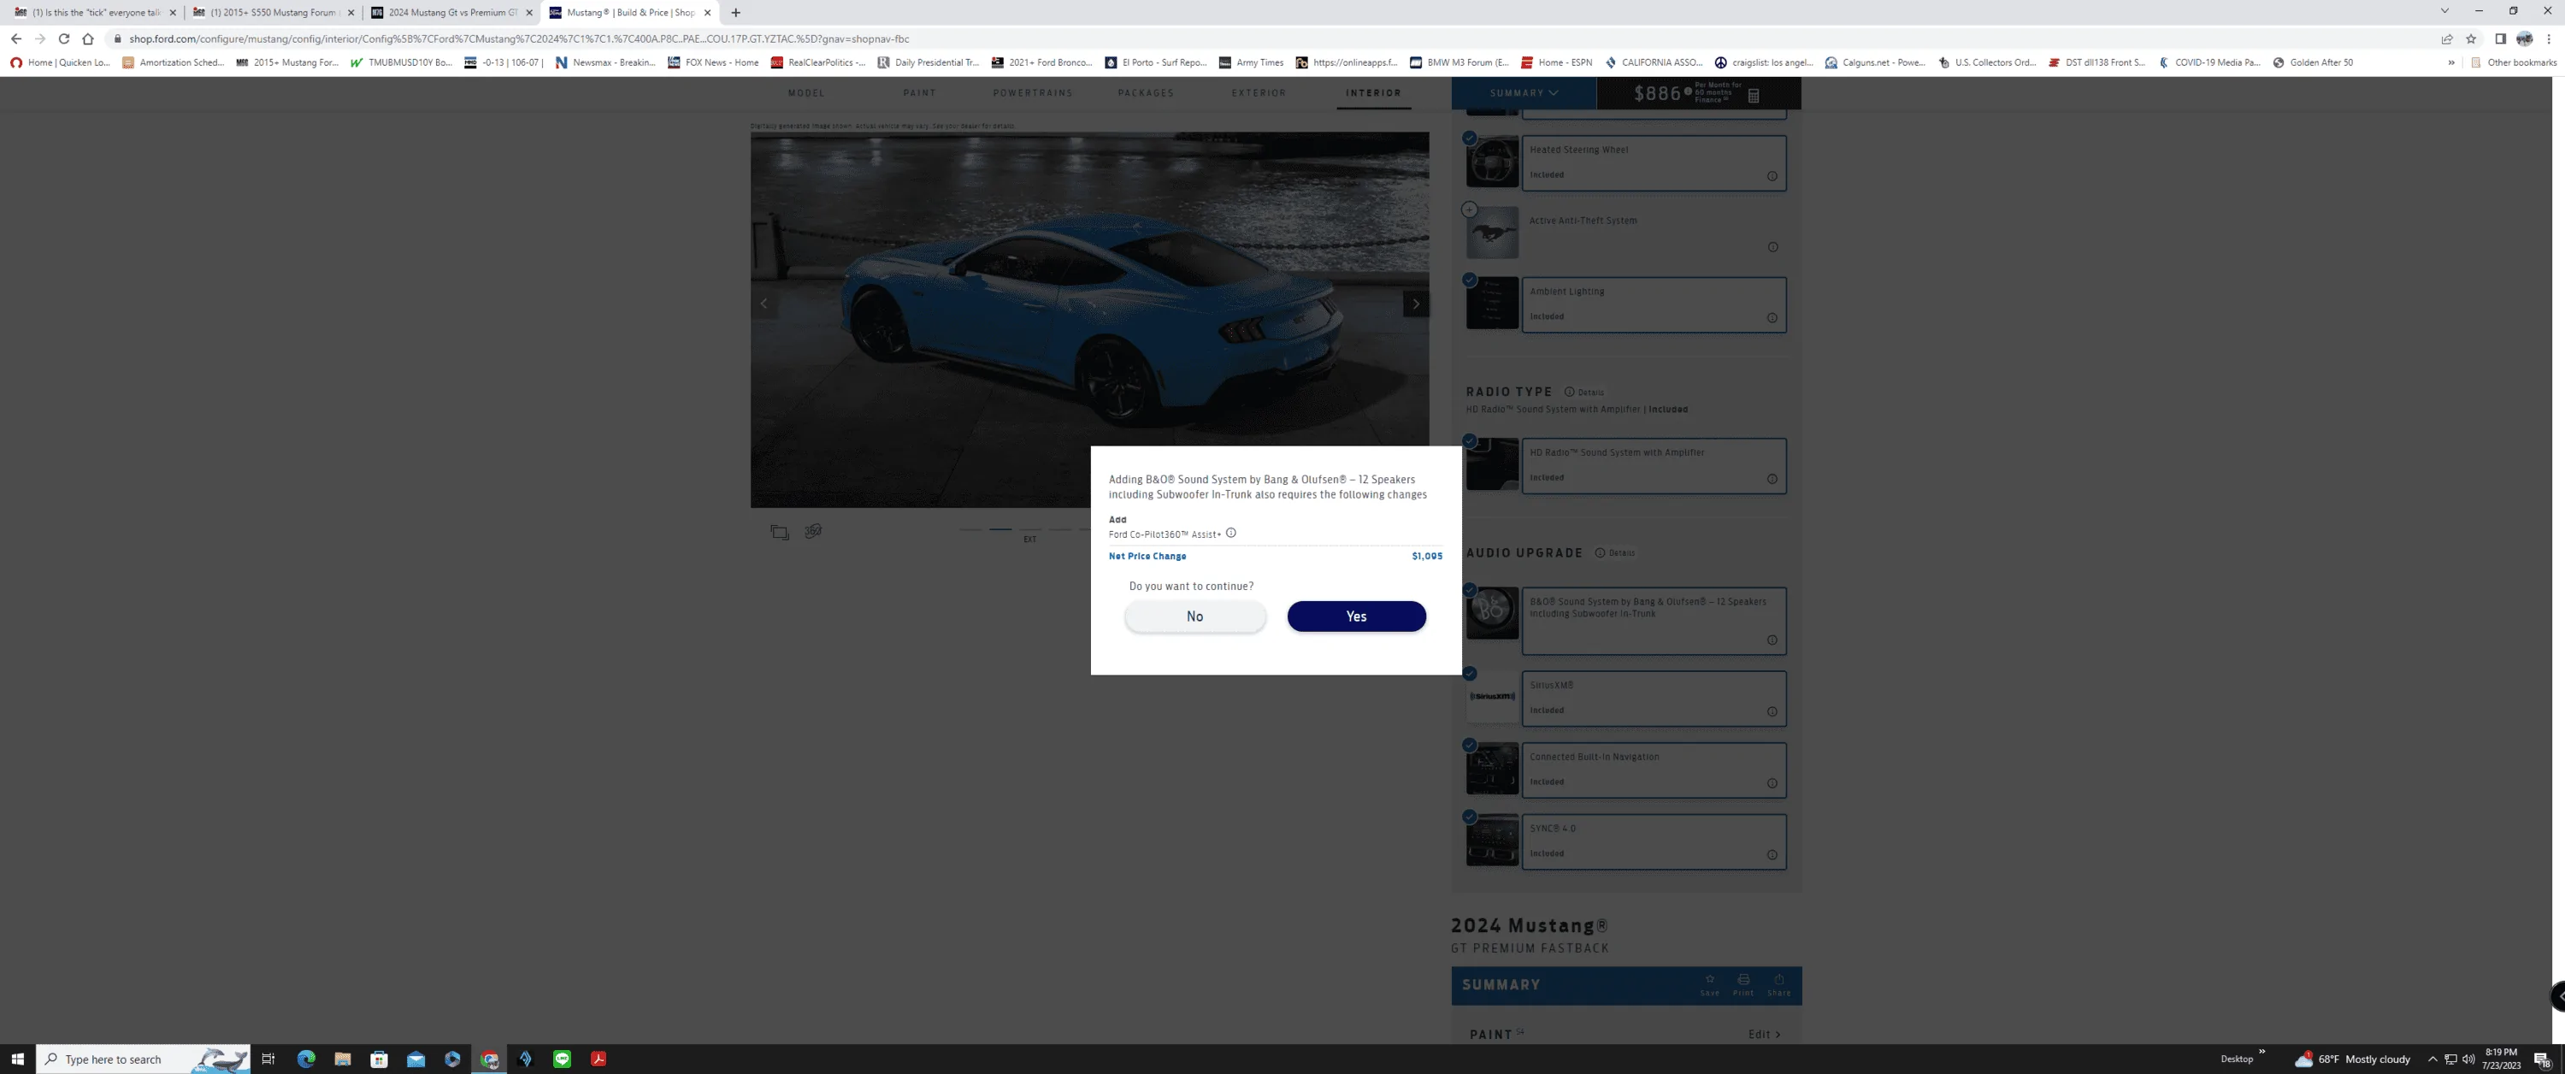
Task: Save the build with the star icon
Action: pyautogui.click(x=1710, y=984)
